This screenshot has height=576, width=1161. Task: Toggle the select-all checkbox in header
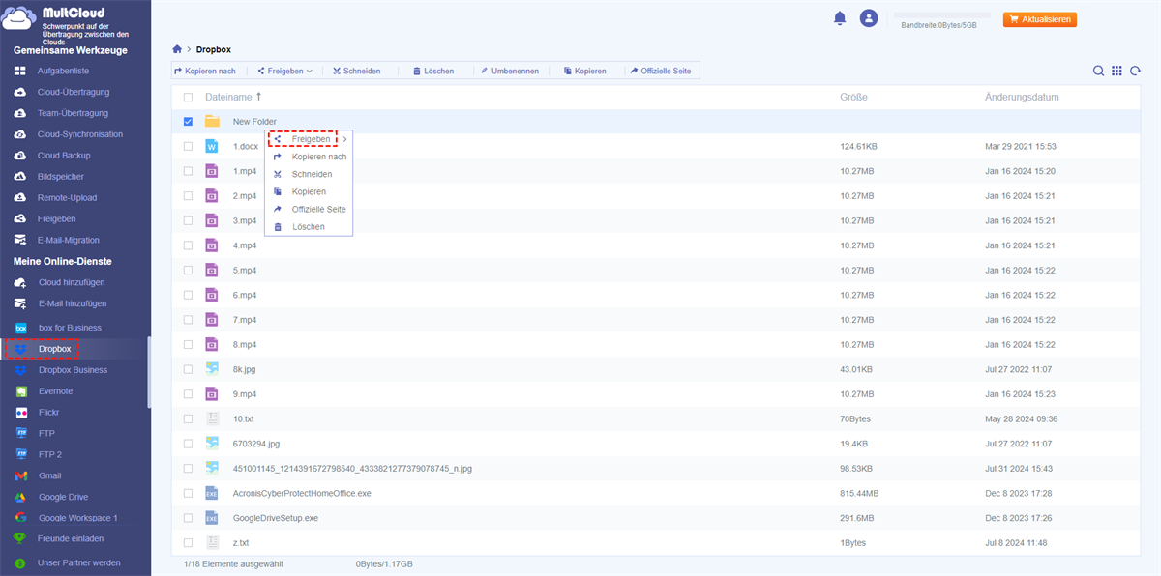[x=188, y=98]
